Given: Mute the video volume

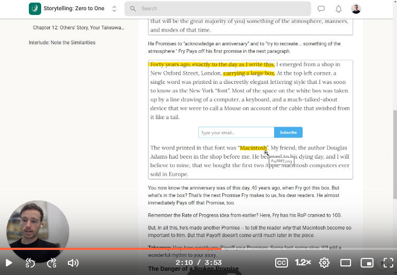Looking at the screenshot, I should point(73,263).
